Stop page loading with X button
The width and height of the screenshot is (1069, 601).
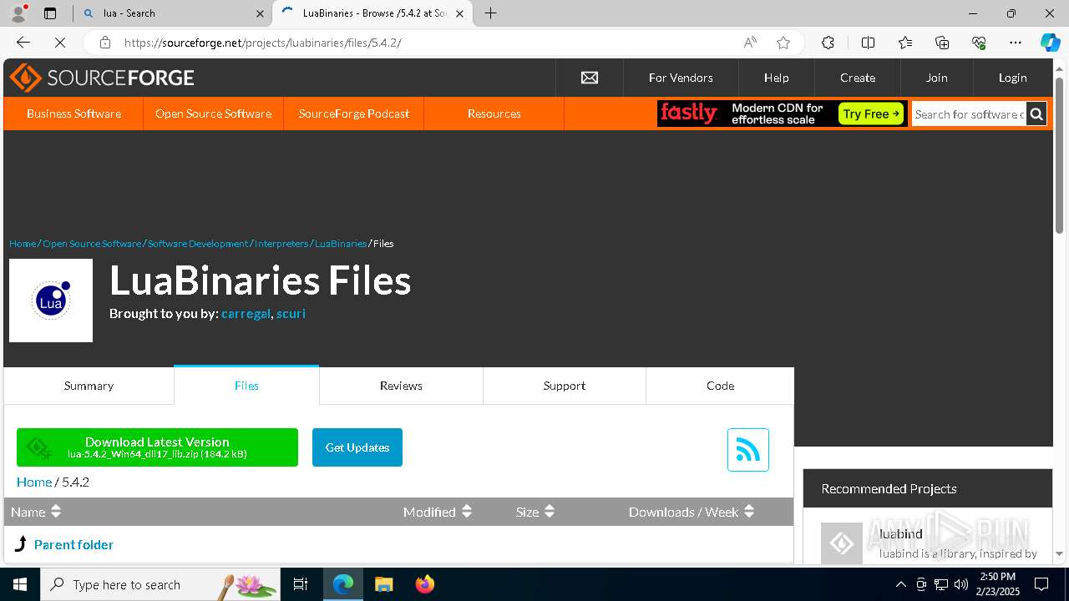pyautogui.click(x=60, y=43)
